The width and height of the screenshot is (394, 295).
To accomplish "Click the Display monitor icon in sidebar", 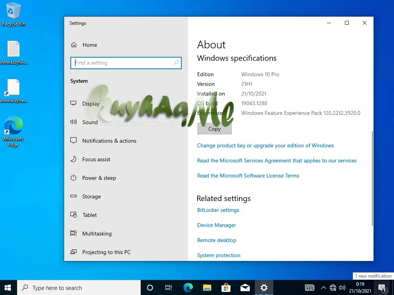I will 73,103.
